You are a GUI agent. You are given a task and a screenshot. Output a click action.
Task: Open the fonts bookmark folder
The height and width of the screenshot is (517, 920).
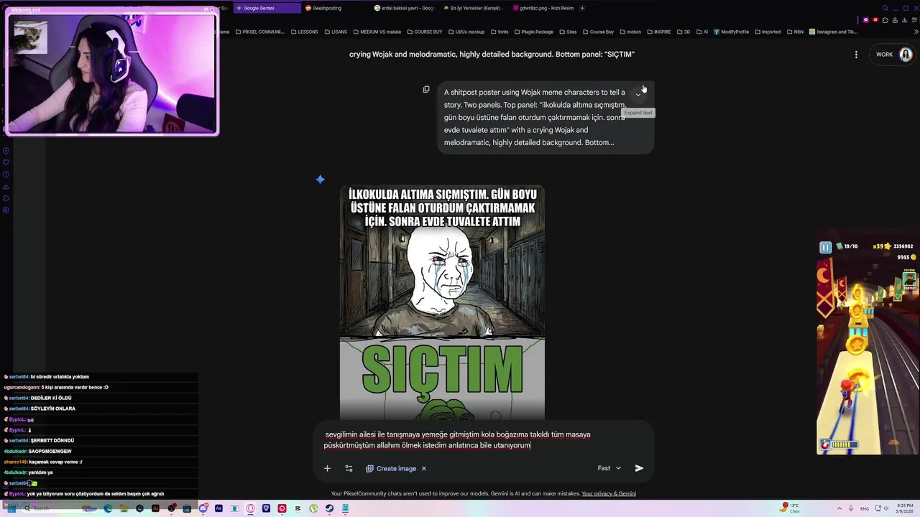500,32
